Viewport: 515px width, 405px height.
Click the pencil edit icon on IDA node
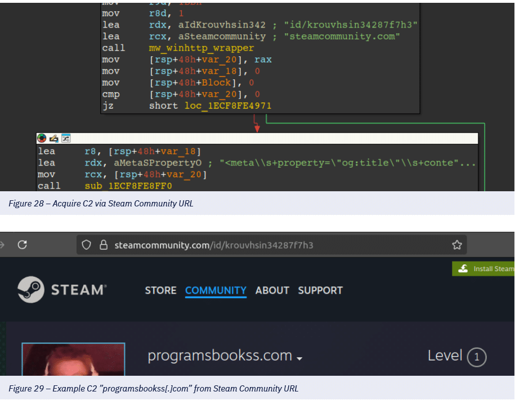[53, 138]
